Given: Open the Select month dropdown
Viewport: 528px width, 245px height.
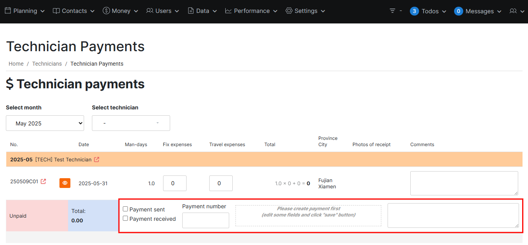Looking at the screenshot, I should (45, 123).
